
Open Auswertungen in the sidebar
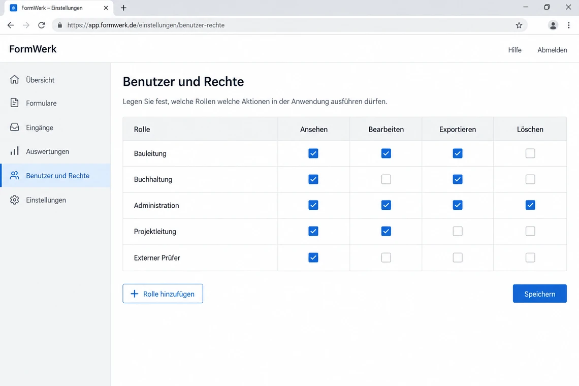pyautogui.click(x=55, y=151)
